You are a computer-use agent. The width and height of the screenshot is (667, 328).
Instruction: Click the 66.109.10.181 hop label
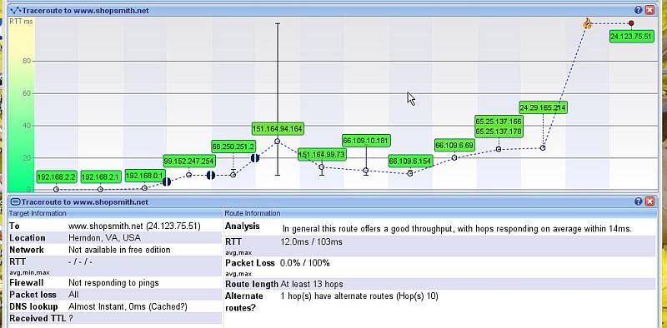[x=366, y=141]
